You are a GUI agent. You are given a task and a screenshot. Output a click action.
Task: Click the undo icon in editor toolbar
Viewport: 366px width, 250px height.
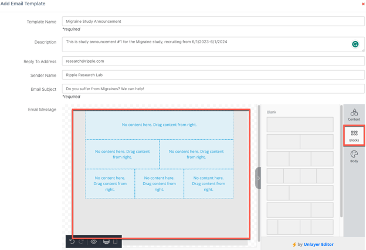72,242
